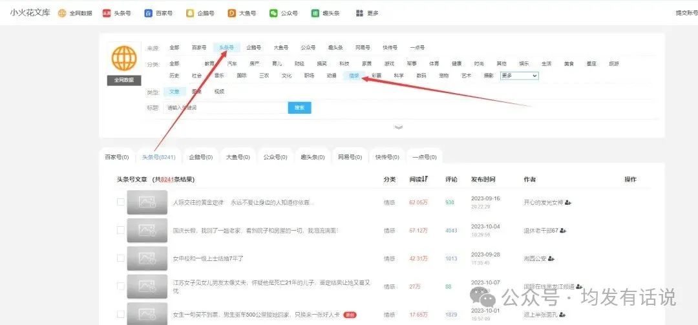Viewport: 698px width, 325px height.
Task: Focus the 标题 keyword input field
Action: click(x=226, y=108)
